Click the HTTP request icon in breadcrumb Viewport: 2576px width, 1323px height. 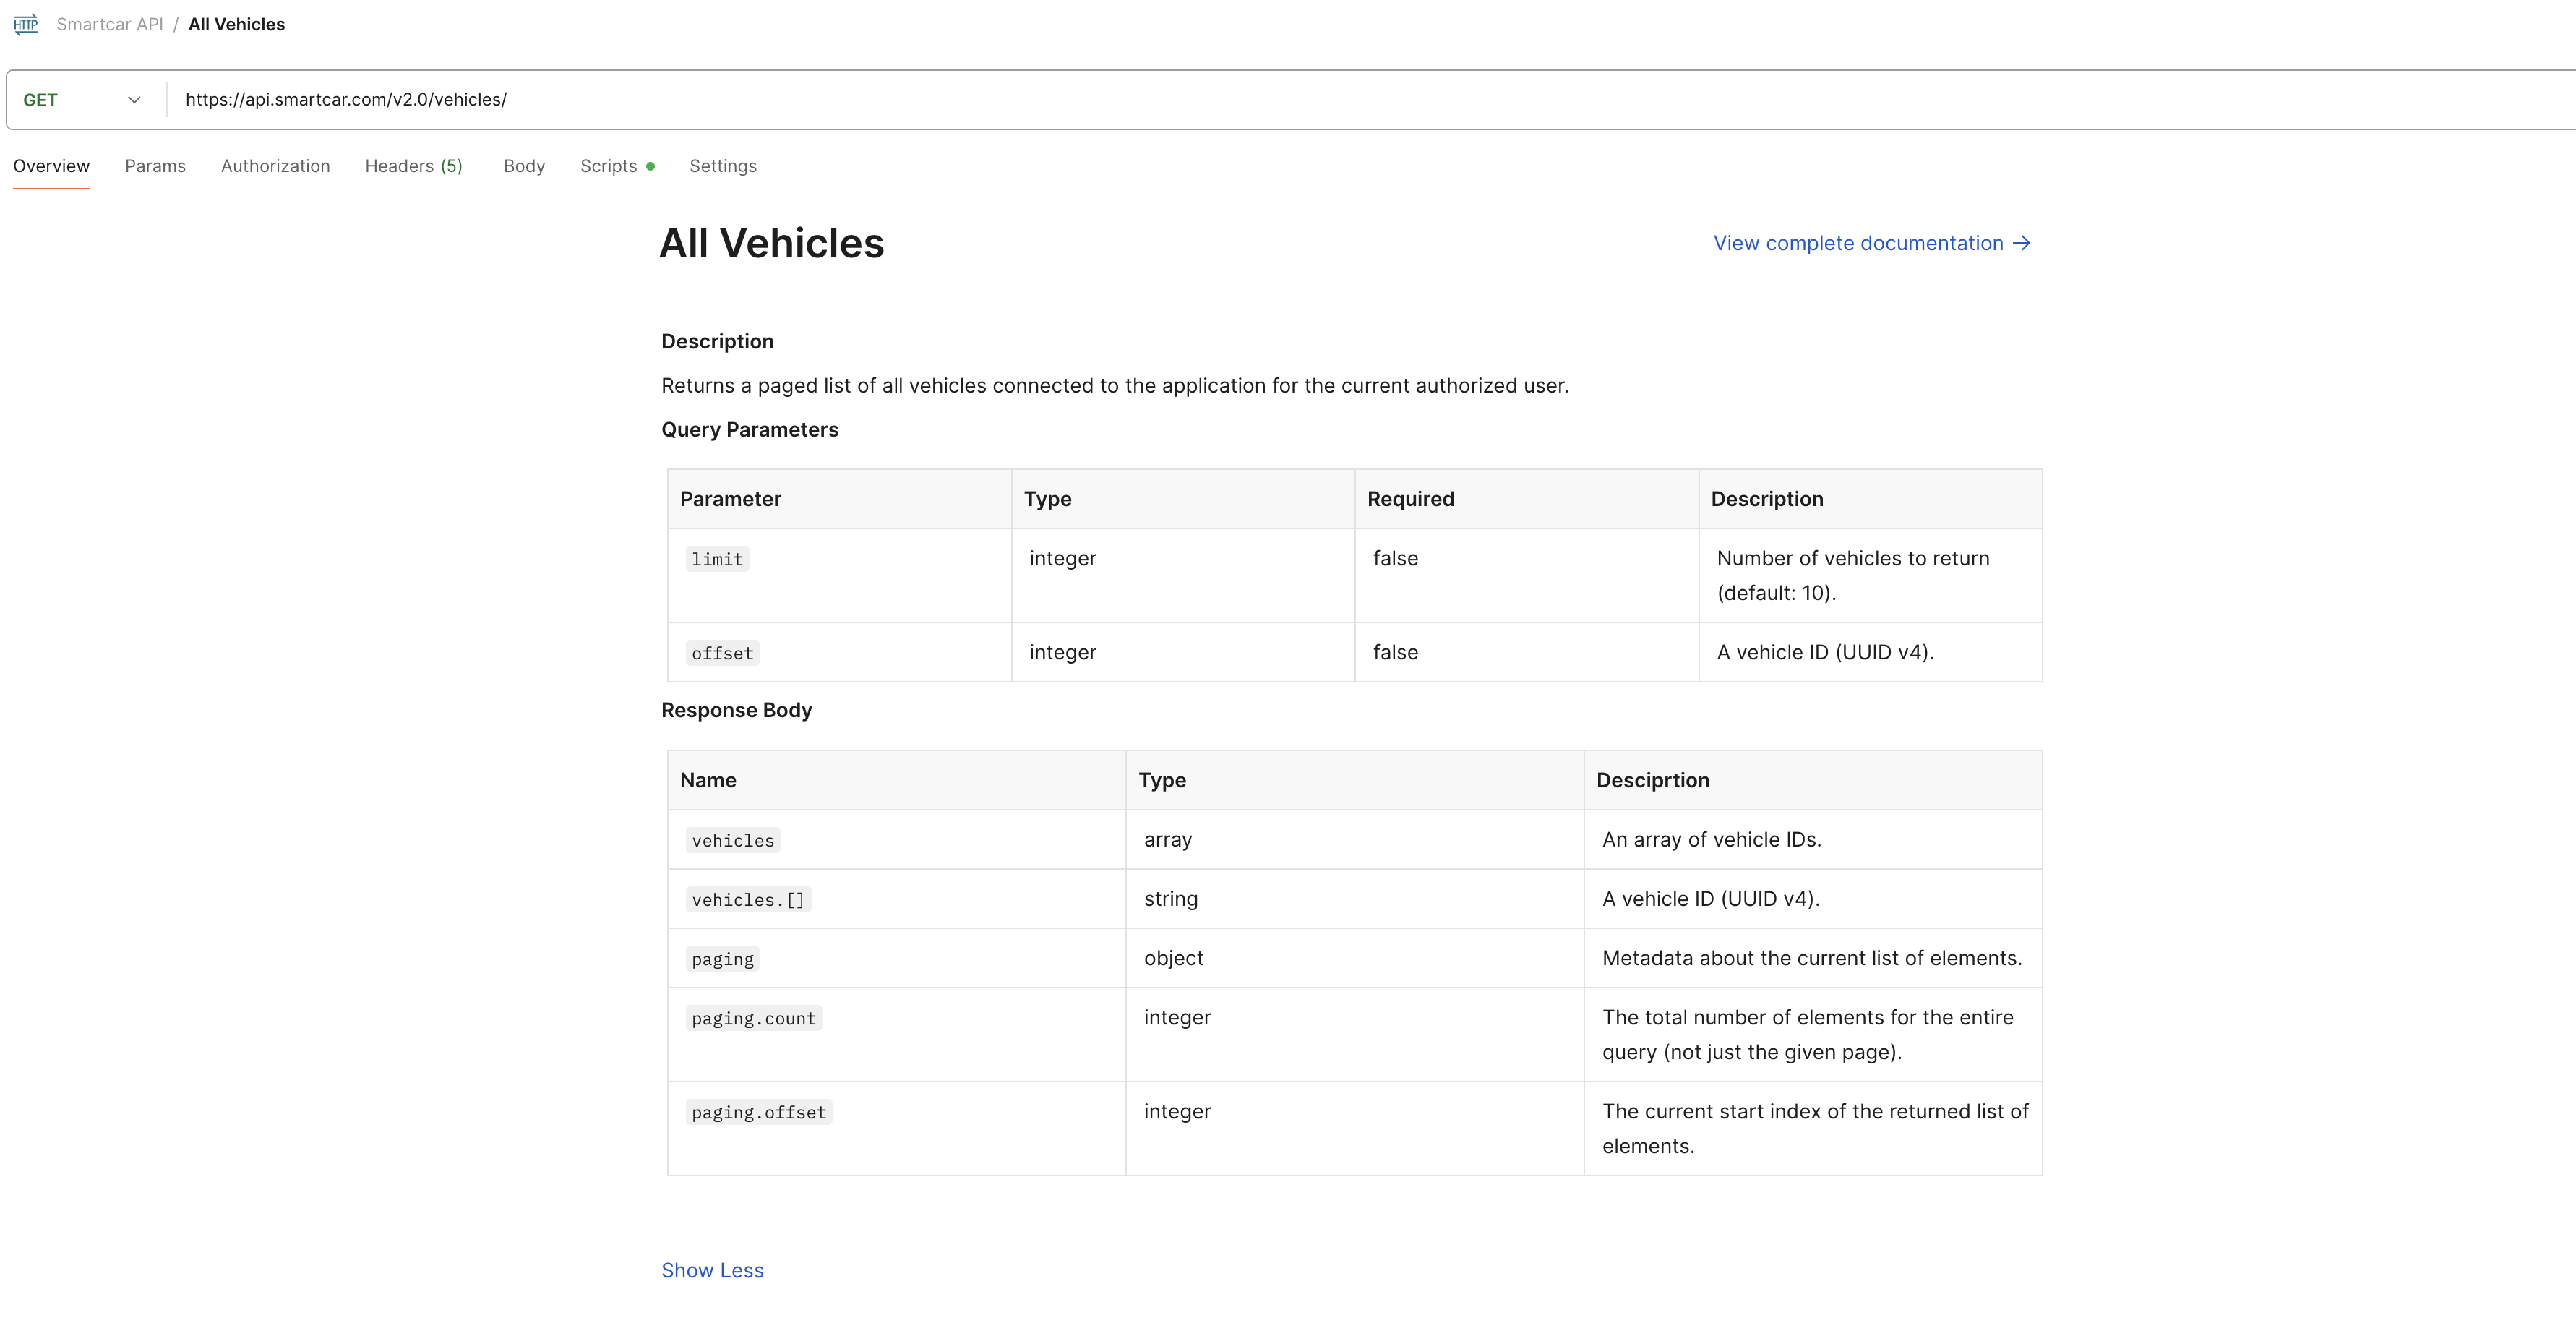point(26,24)
